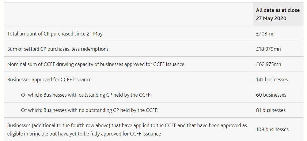The image size is (307, 141).
Task: Select the '27 May 2020' date text
Action: (x=271, y=18)
